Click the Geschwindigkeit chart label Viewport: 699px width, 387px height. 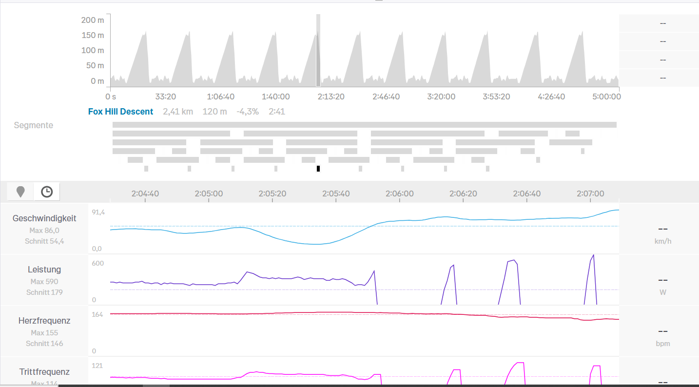point(44,218)
